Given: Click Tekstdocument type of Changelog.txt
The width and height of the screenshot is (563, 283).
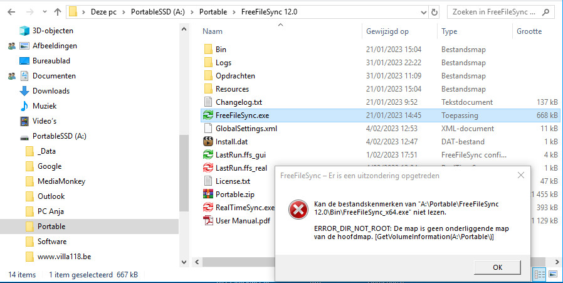Looking at the screenshot, I should point(467,102).
